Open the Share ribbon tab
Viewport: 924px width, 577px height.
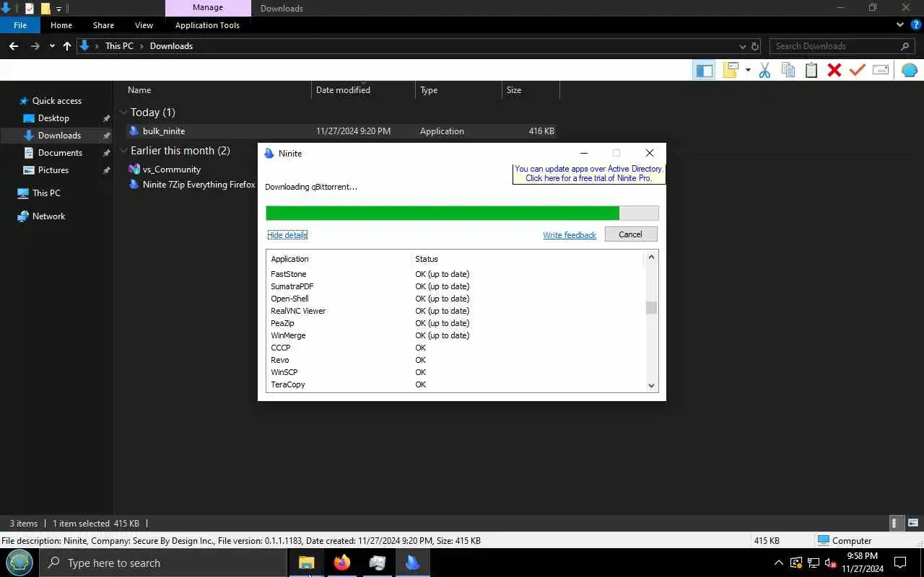(x=103, y=25)
